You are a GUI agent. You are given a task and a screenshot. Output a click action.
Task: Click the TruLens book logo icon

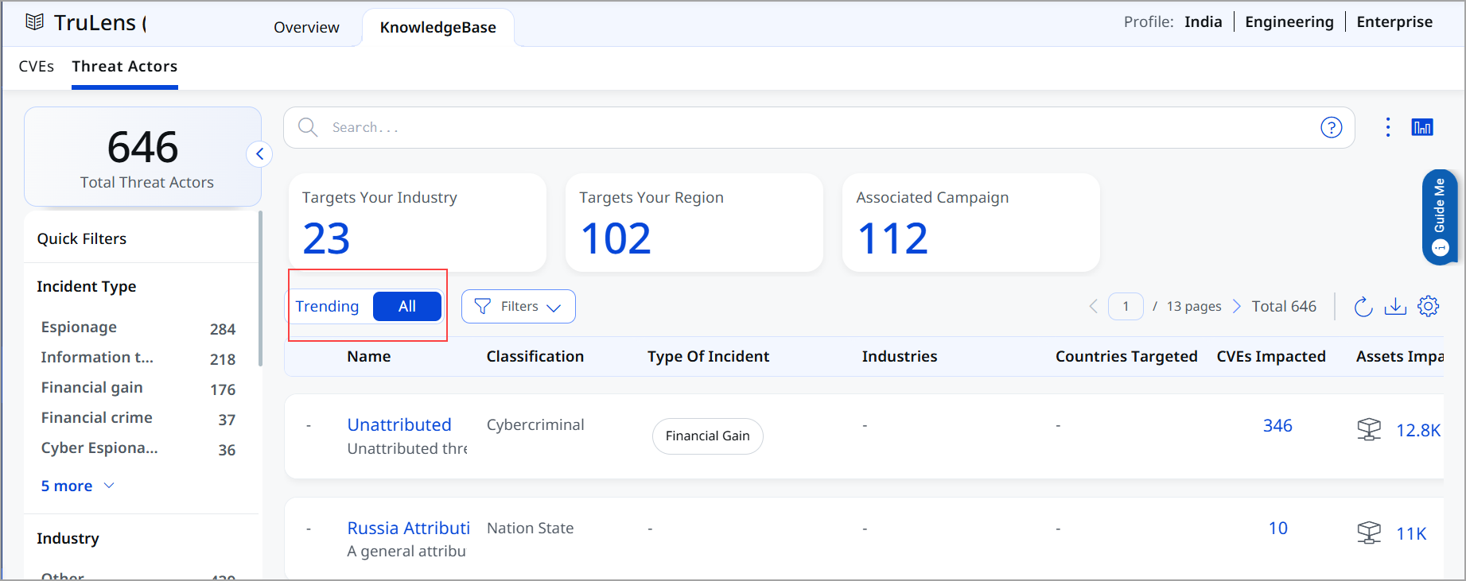tap(34, 22)
